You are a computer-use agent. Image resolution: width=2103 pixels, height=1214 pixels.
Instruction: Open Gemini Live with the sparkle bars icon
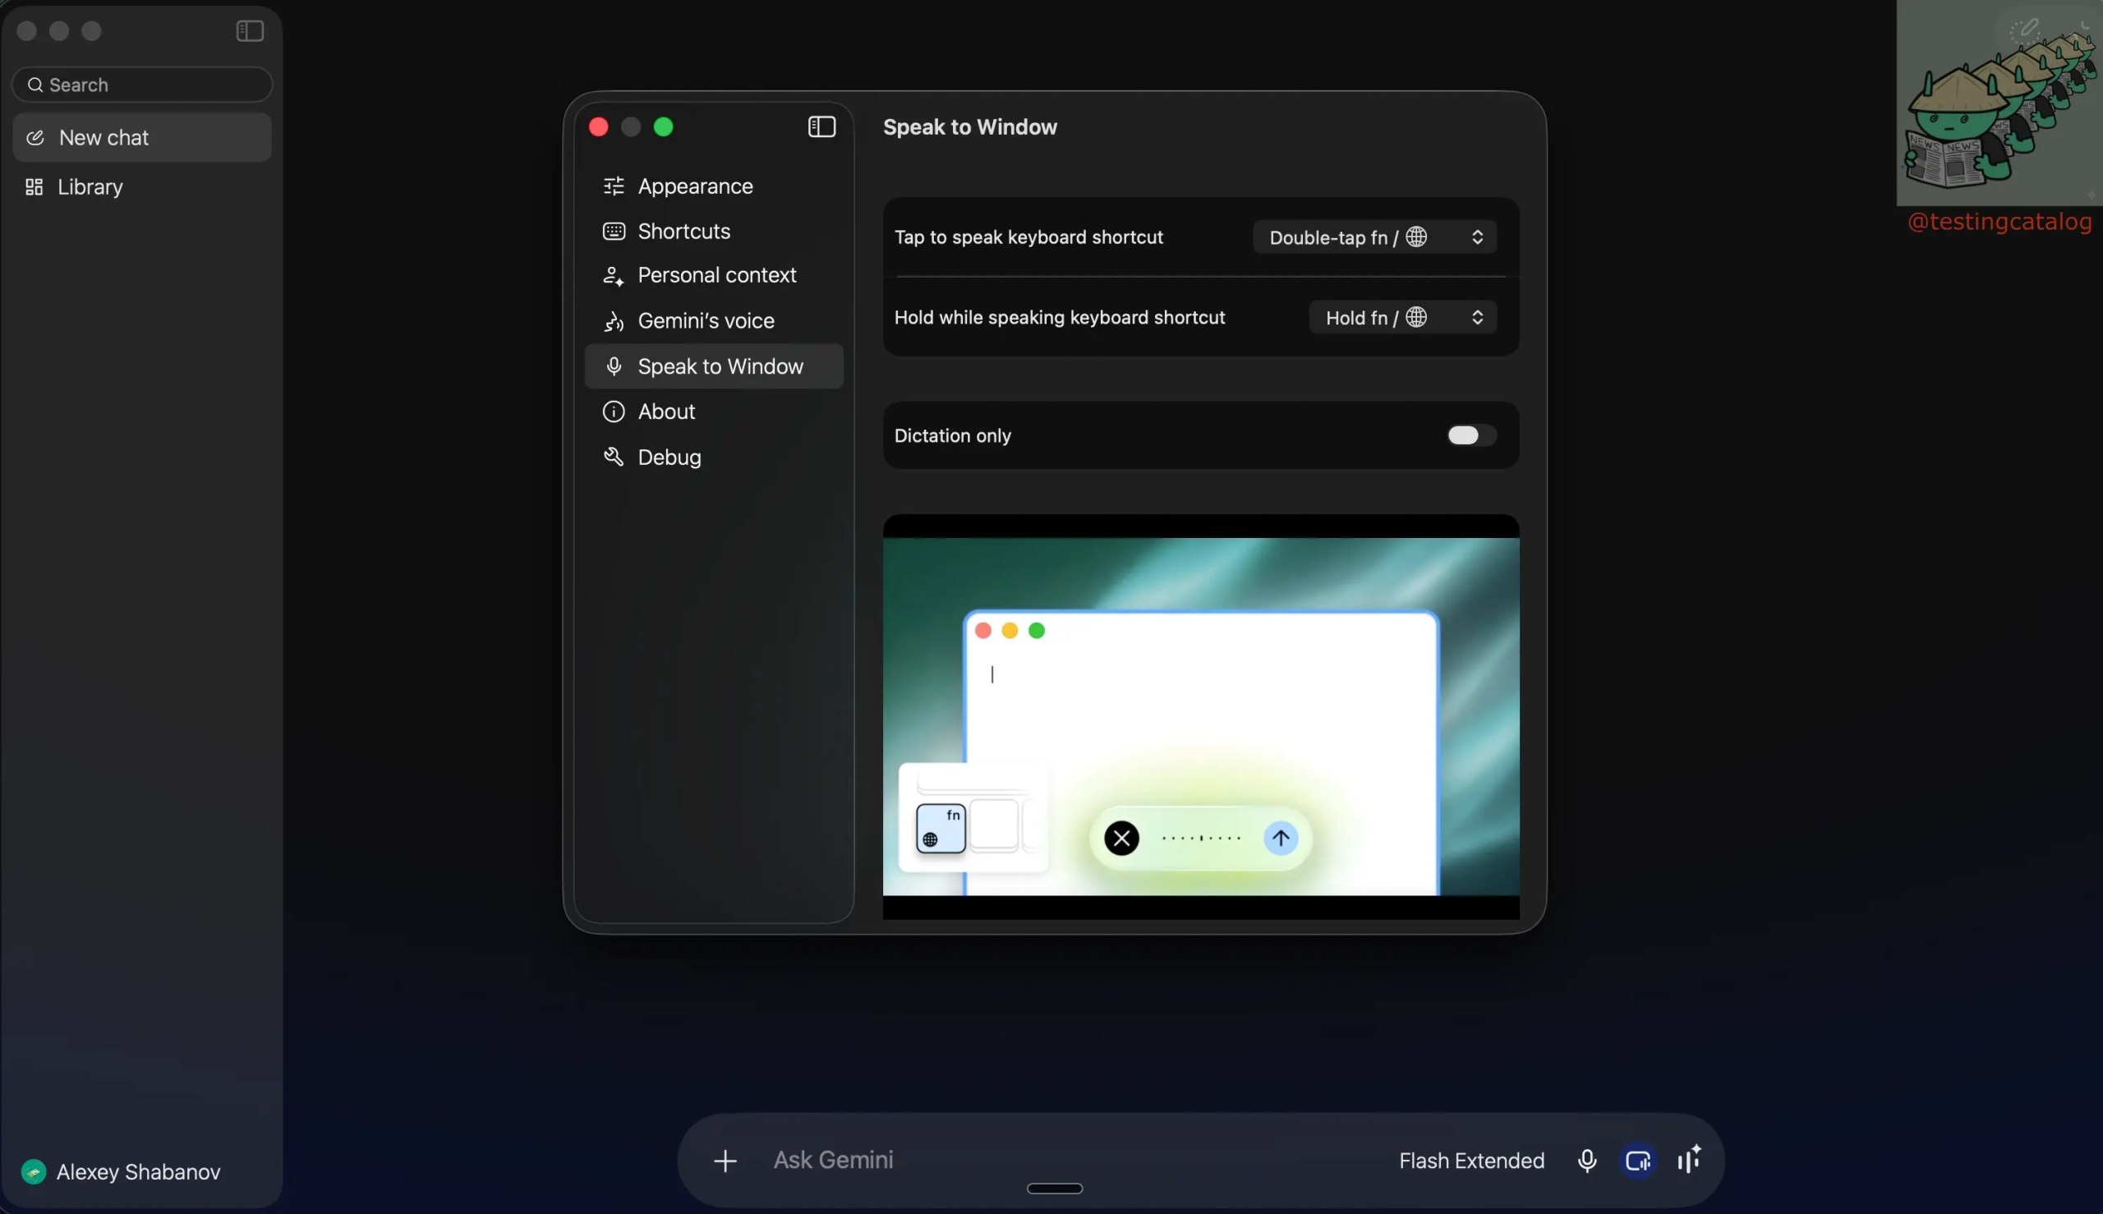[x=1690, y=1159]
